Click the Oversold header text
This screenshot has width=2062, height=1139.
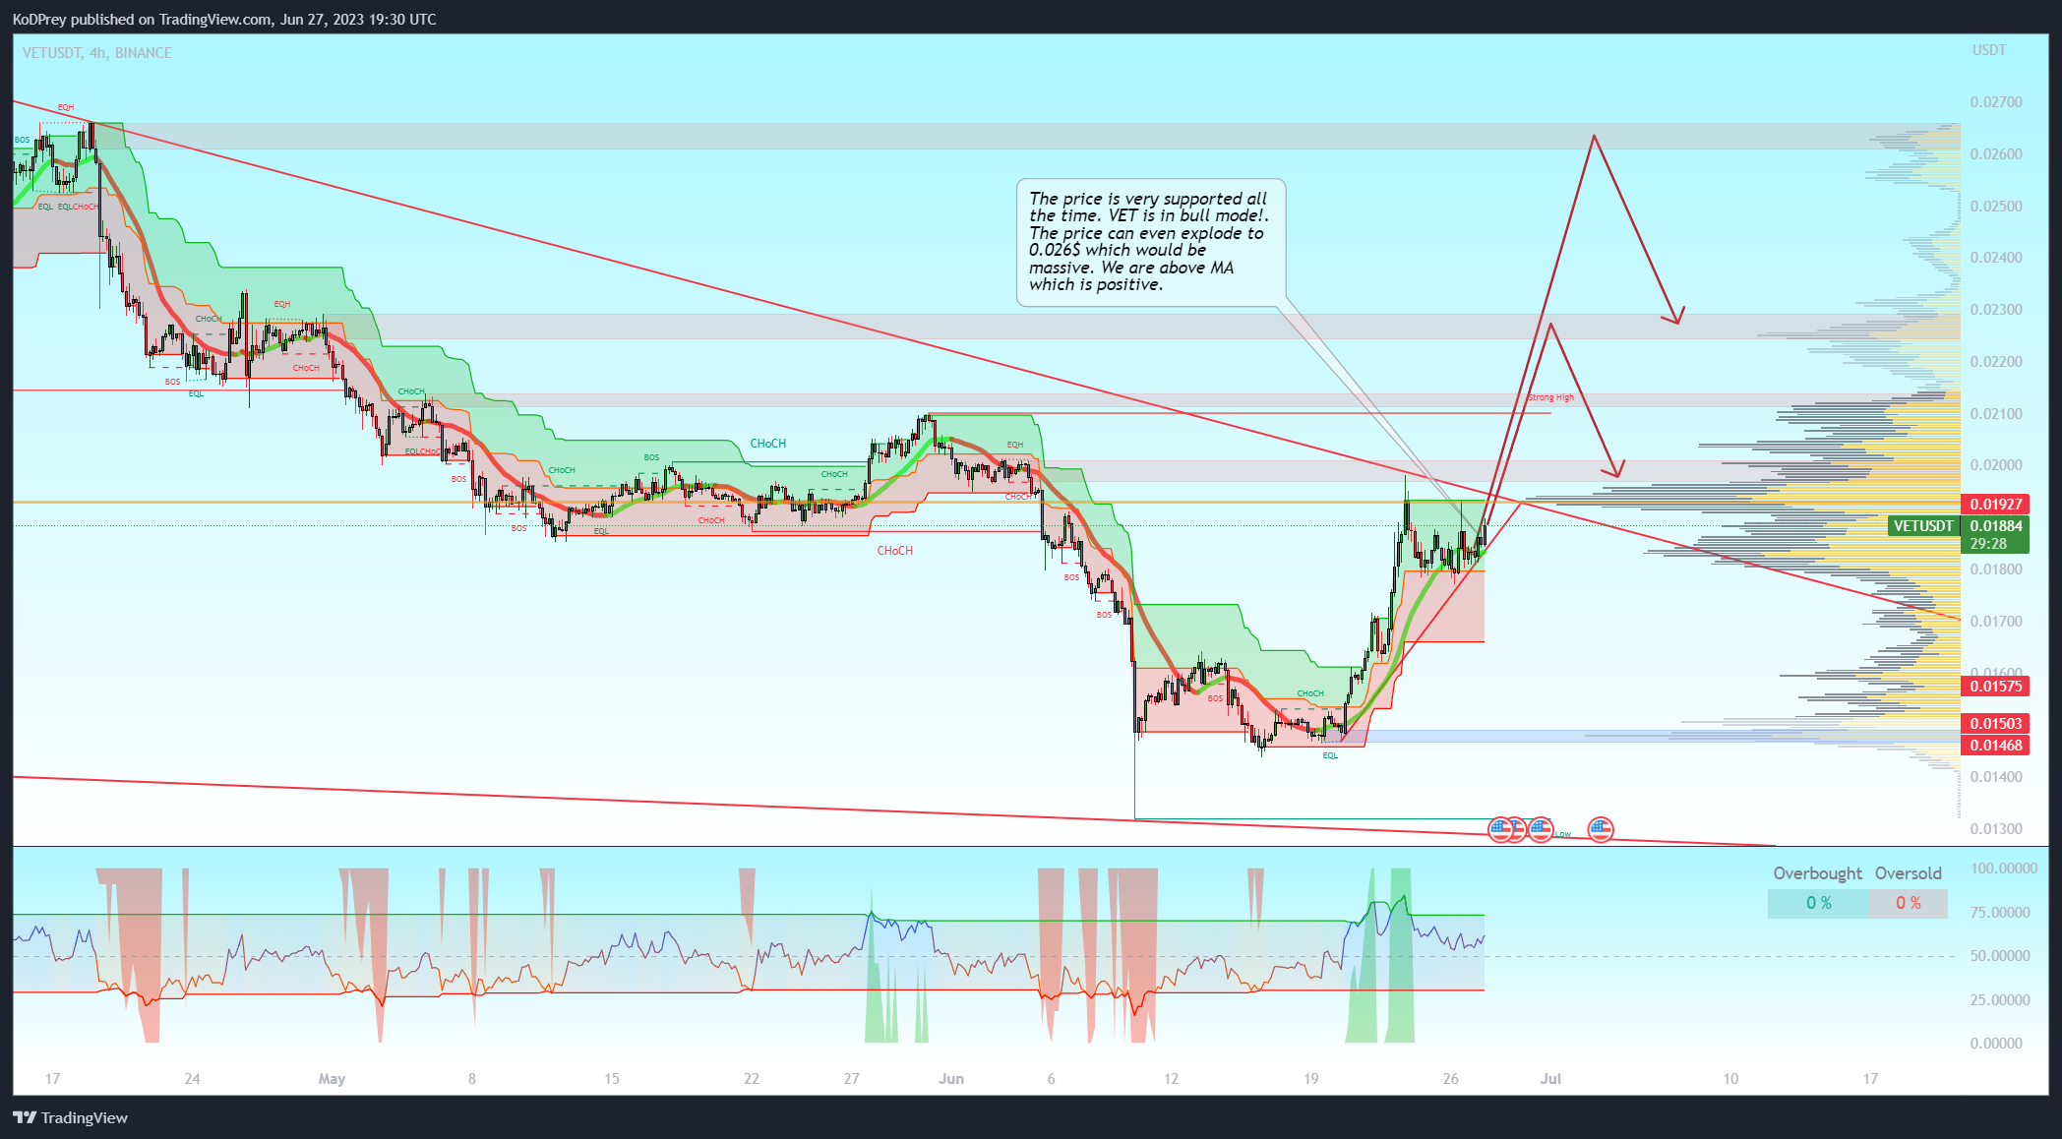click(x=1909, y=873)
